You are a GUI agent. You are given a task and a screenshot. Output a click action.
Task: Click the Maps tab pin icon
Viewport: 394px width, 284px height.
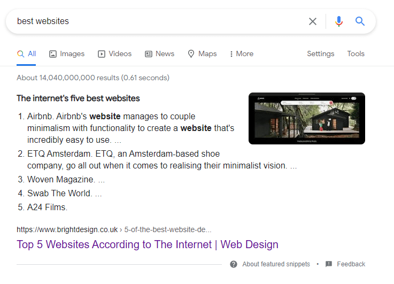pos(191,54)
